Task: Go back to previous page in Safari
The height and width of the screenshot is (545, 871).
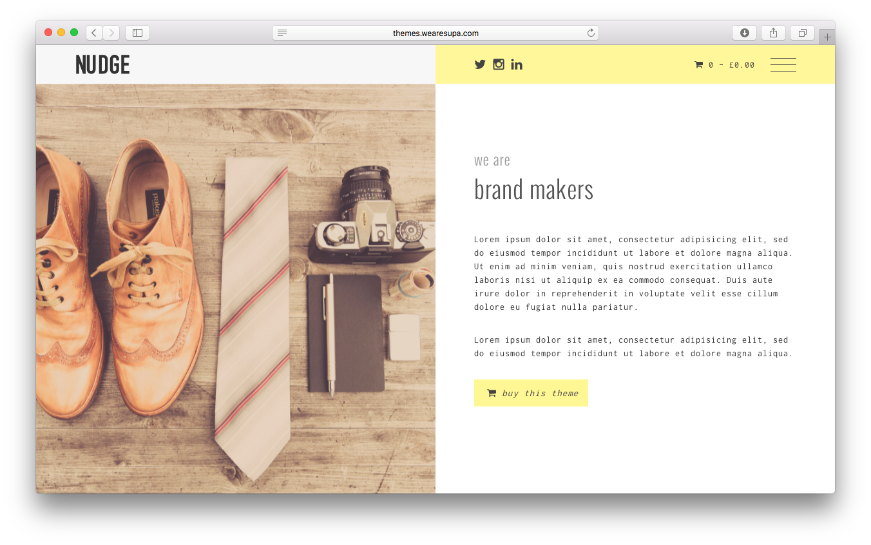Action: click(x=94, y=33)
